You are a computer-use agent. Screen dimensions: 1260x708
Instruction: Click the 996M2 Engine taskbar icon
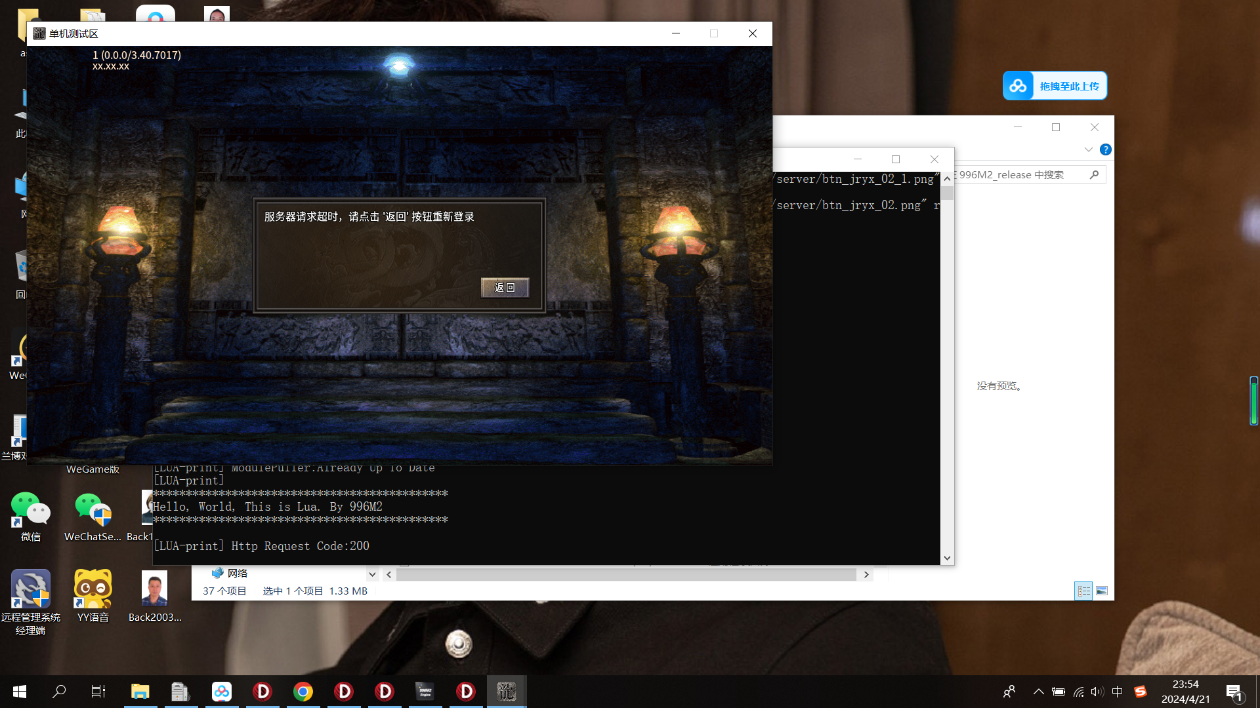click(425, 692)
